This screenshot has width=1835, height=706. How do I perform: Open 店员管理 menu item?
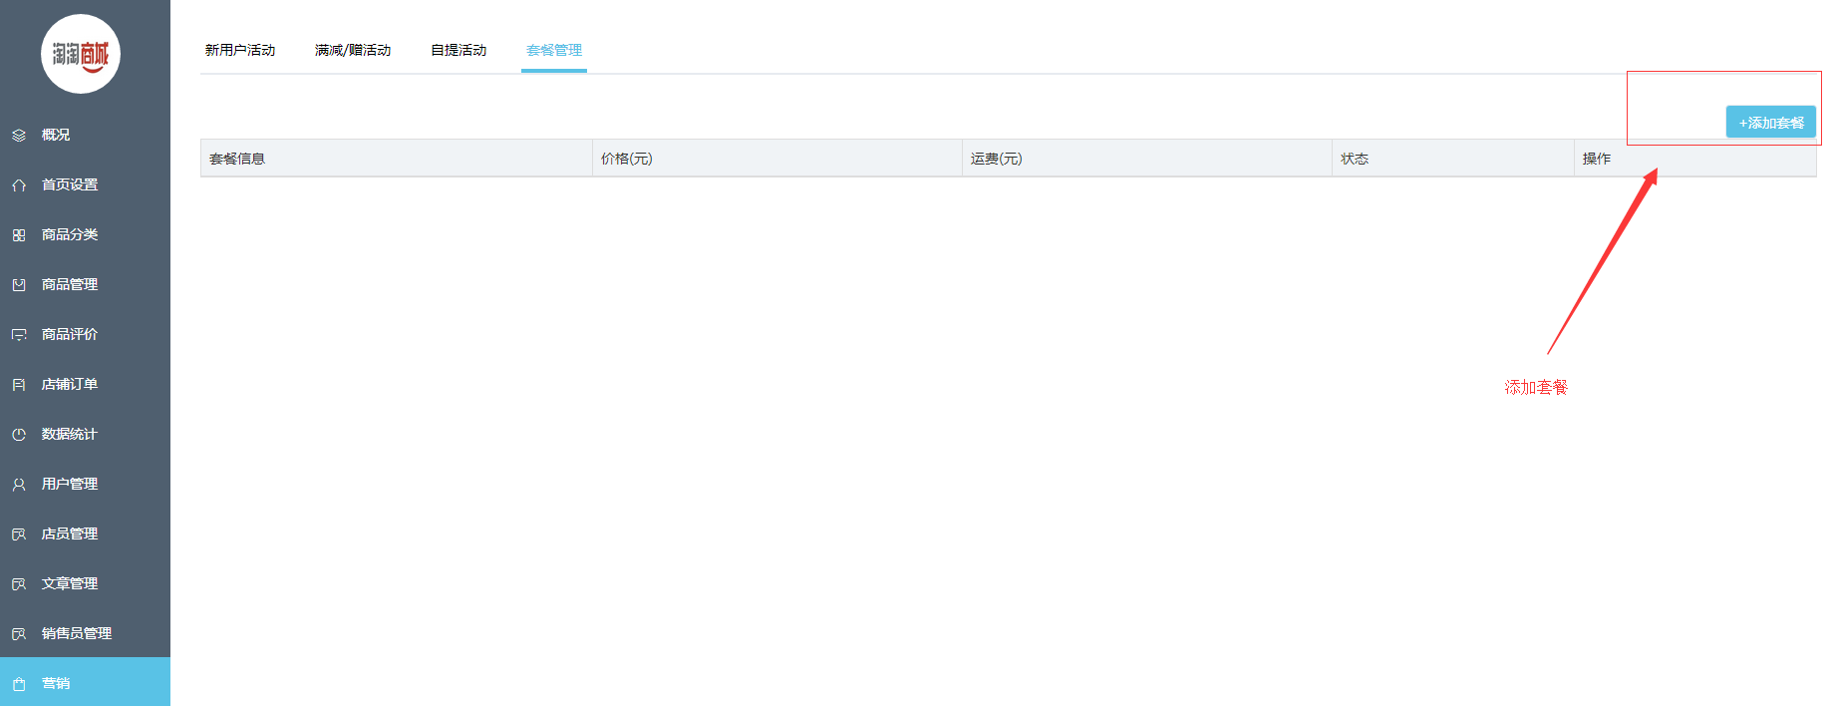point(85,533)
